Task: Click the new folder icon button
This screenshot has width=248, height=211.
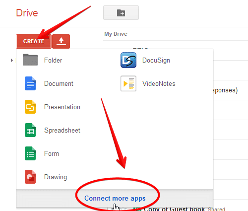Action: pyautogui.click(x=121, y=13)
